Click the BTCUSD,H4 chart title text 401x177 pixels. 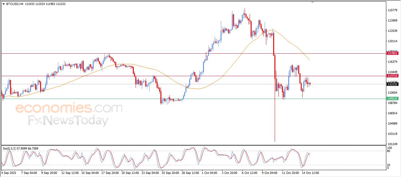tap(14, 4)
